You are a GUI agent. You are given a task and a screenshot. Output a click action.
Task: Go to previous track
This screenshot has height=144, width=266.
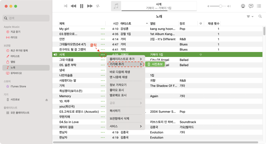(x=73, y=6)
